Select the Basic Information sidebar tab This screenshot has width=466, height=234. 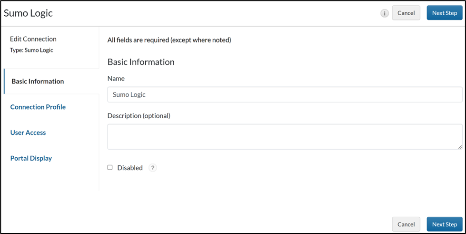point(38,81)
